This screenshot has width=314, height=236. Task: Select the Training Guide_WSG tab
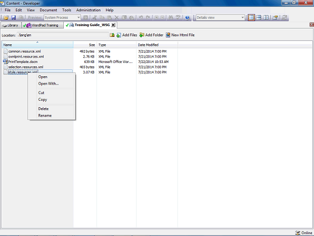click(x=90, y=25)
